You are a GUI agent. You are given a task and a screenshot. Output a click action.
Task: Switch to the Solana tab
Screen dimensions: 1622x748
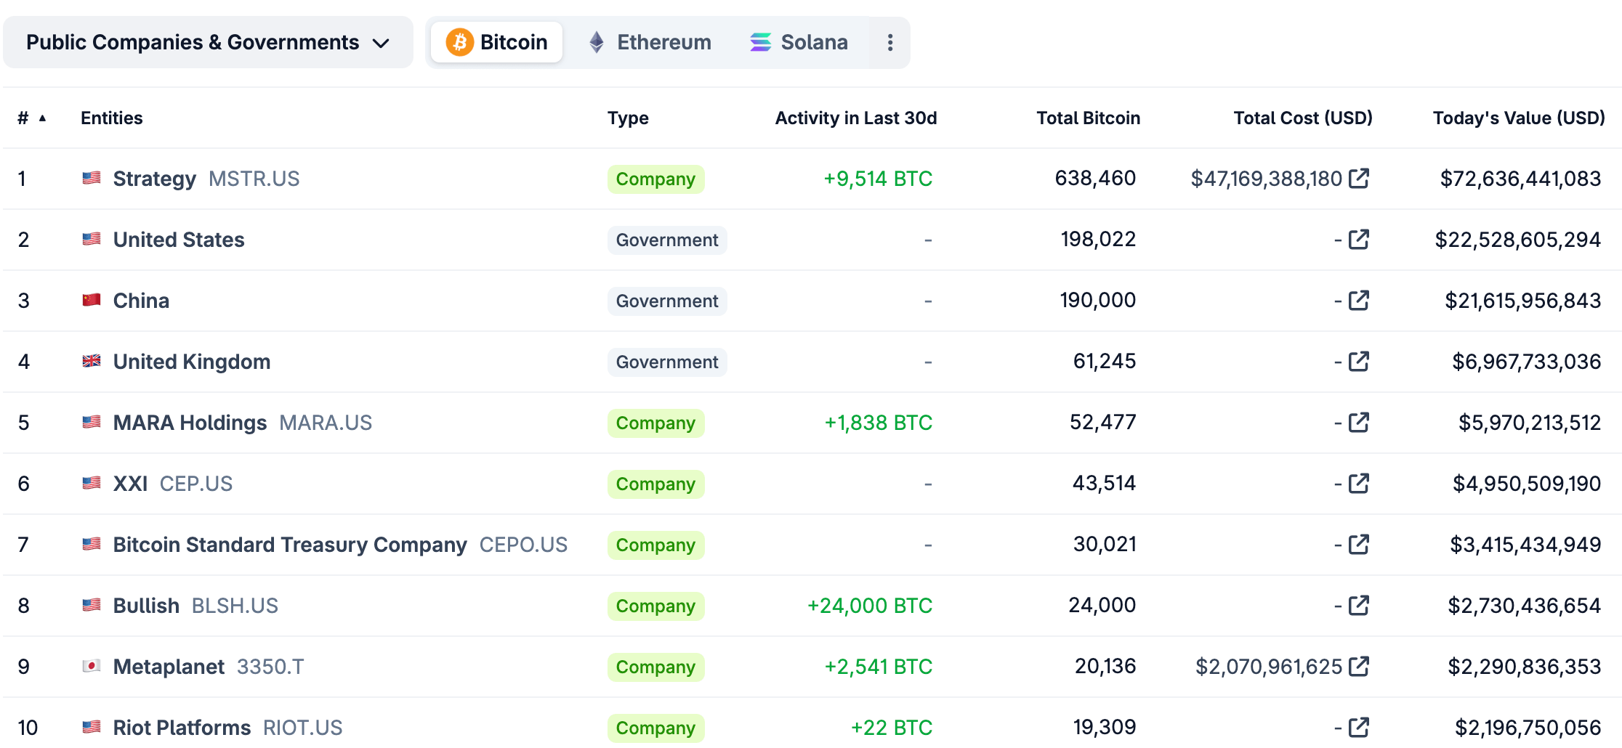coord(813,42)
